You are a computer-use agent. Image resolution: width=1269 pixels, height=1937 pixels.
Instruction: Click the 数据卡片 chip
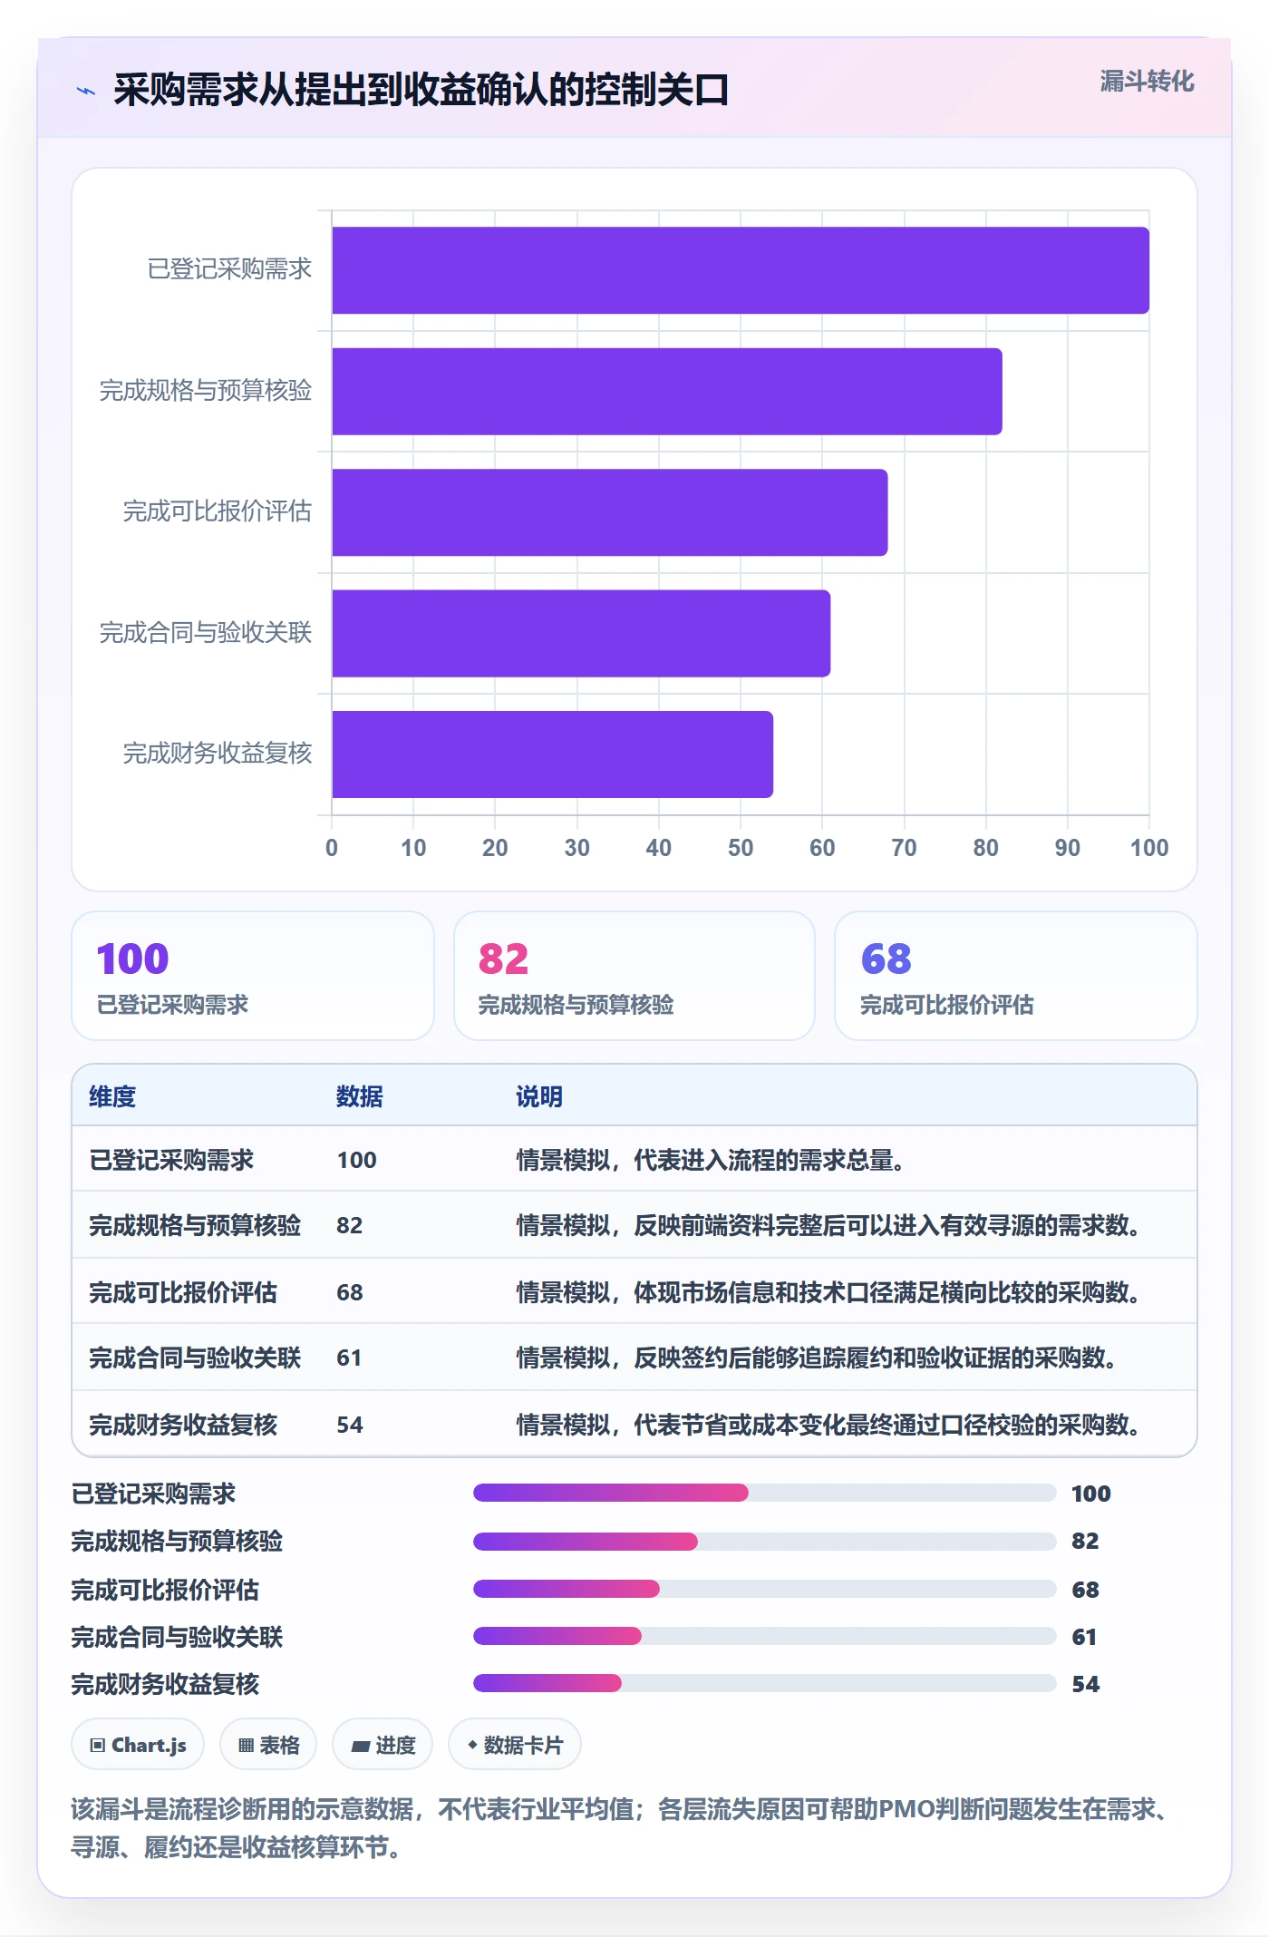click(515, 1745)
